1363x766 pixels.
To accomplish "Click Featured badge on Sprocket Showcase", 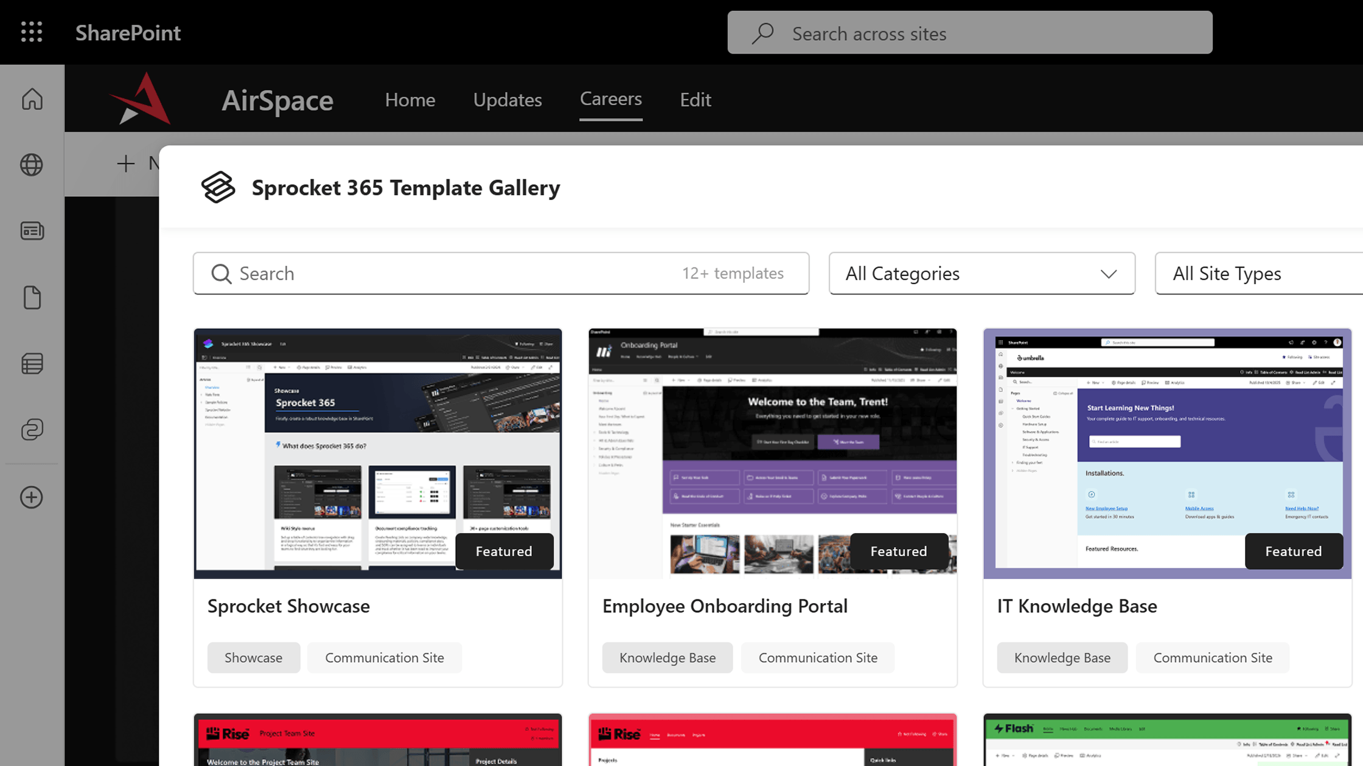I will pos(504,551).
